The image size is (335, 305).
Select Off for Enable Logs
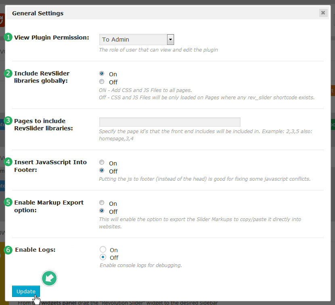103,257
